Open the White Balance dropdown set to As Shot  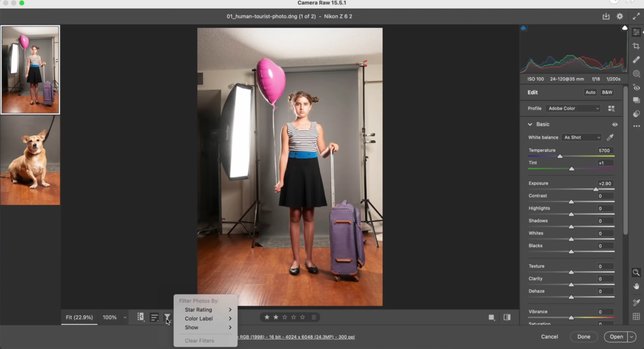pyautogui.click(x=581, y=137)
